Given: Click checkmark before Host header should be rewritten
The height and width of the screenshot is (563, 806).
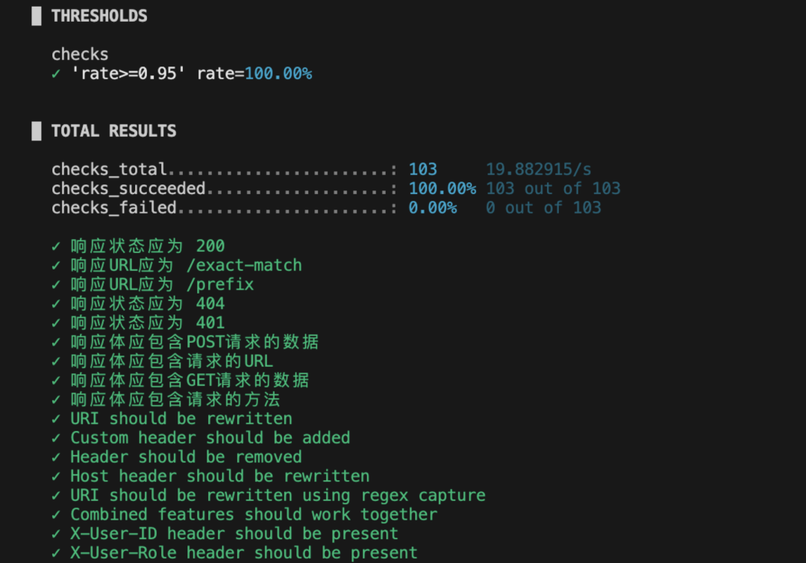Looking at the screenshot, I should (x=56, y=476).
